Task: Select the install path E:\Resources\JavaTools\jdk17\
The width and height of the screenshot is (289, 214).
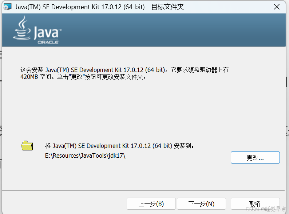Action: tap(85, 156)
